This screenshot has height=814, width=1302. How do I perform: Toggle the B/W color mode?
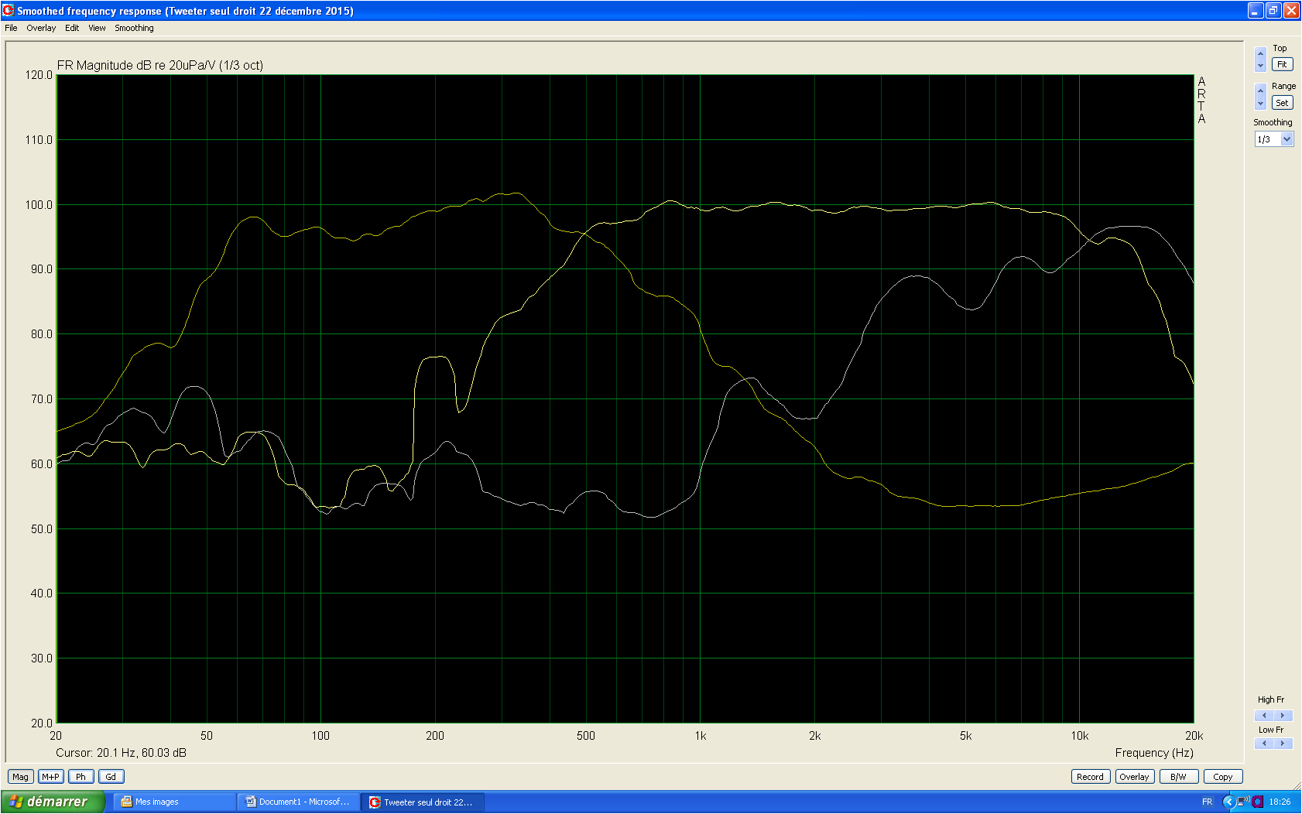[x=1178, y=777]
